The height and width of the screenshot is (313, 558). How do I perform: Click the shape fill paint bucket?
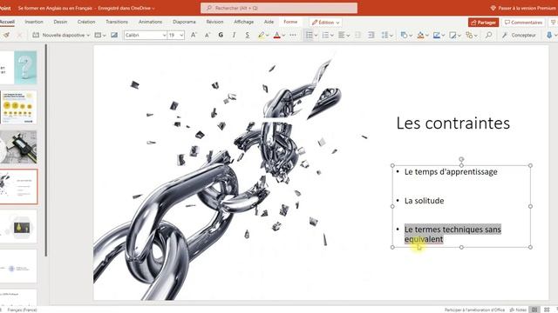click(420, 35)
